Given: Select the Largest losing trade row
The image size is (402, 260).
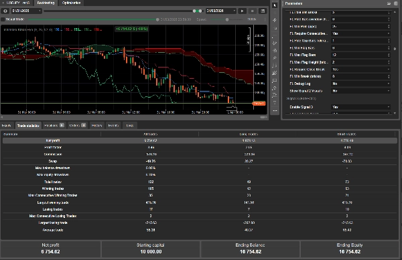Looking at the screenshot, I should pyautogui.click(x=200, y=223).
